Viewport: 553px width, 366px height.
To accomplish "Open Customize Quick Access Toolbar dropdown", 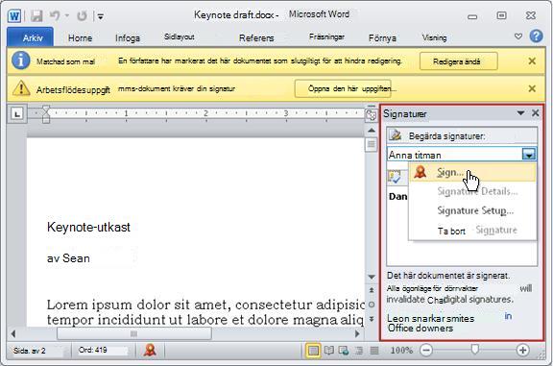I will pyautogui.click(x=101, y=16).
